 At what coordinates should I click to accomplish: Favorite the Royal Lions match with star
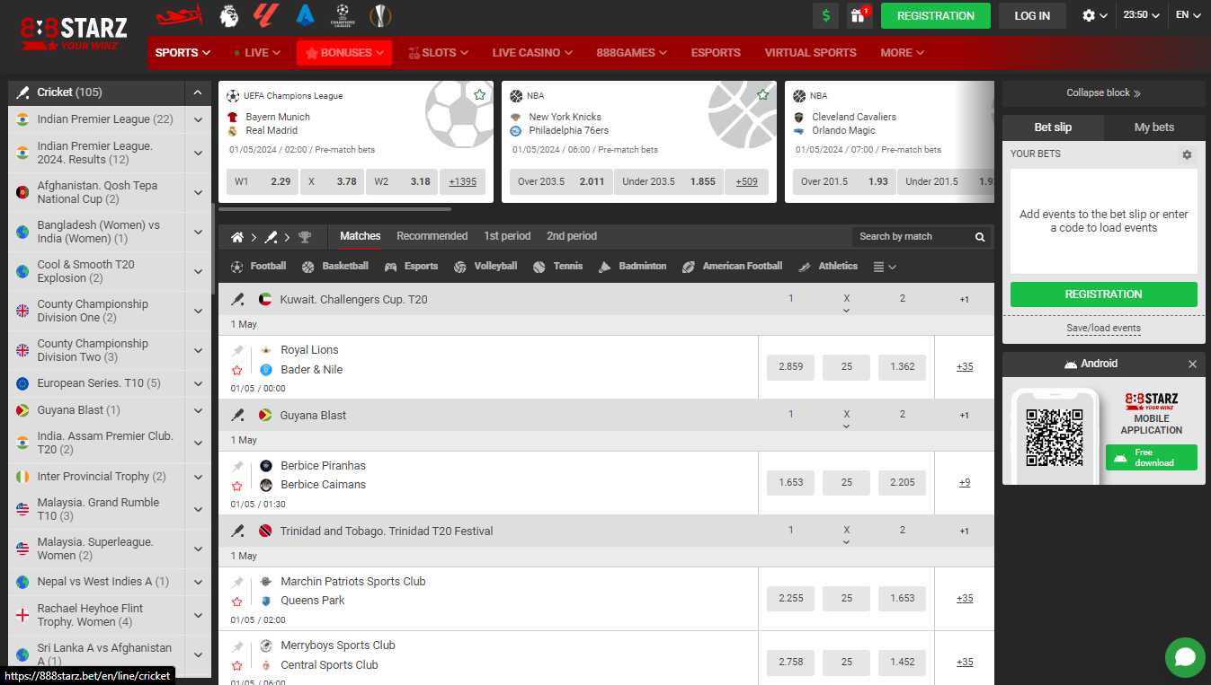237,370
